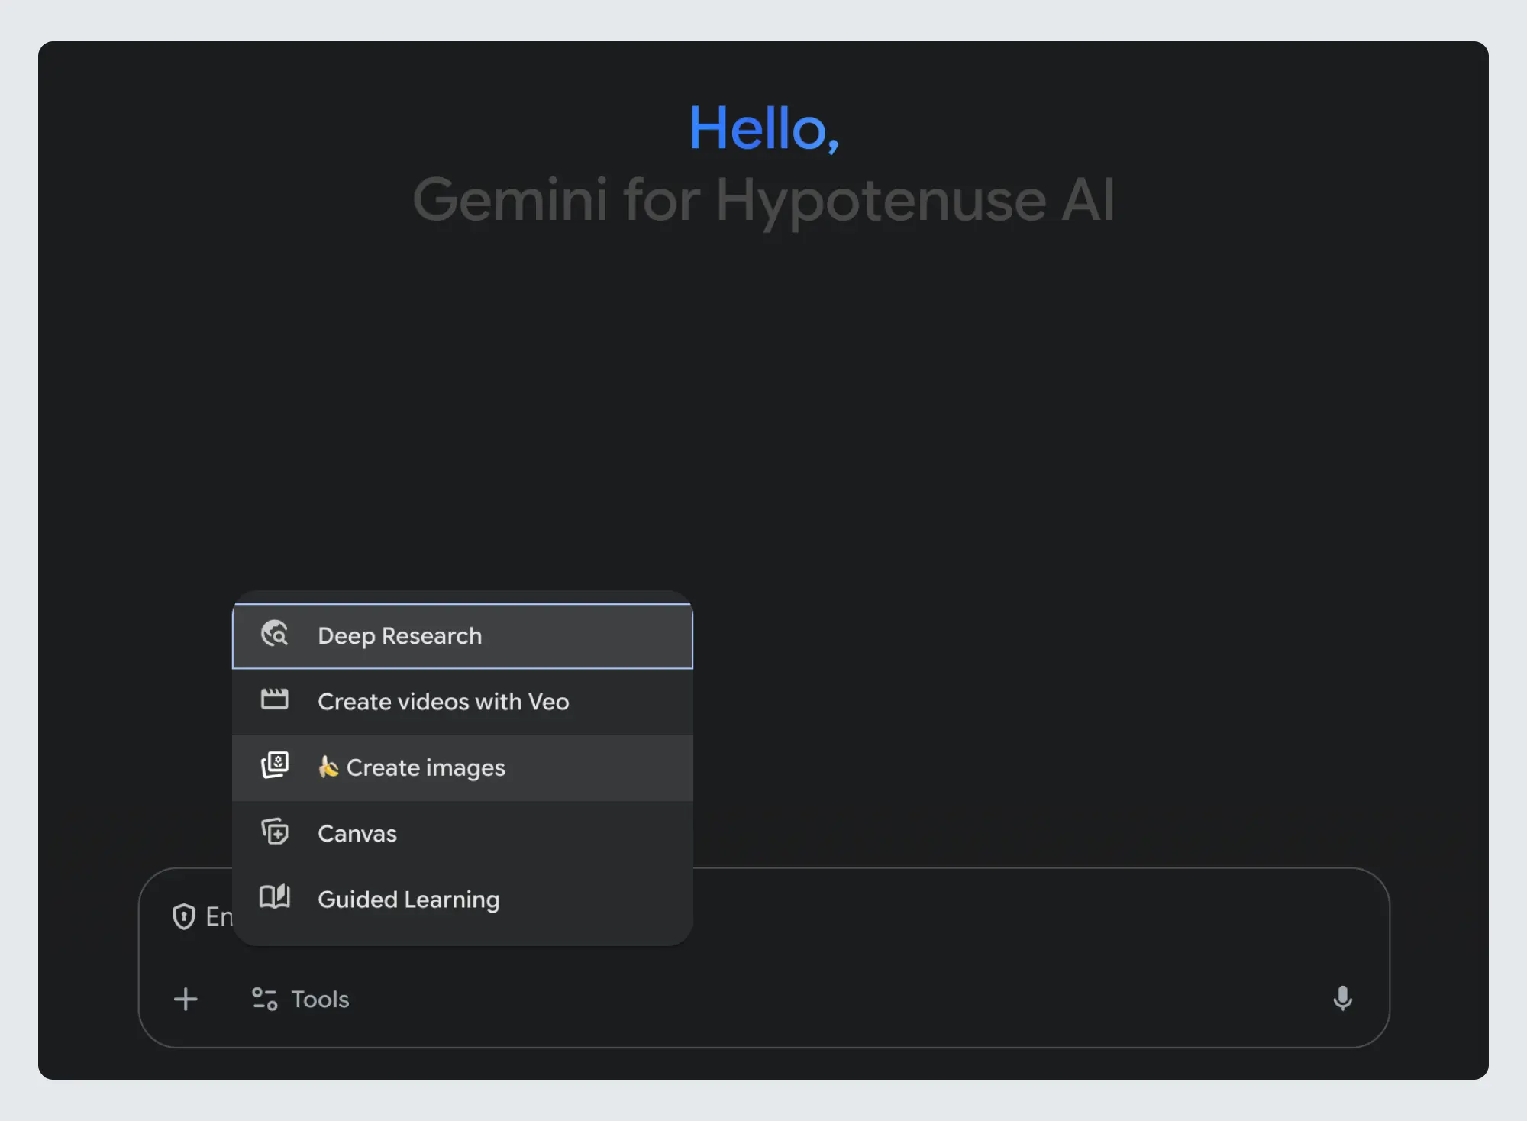
Task: Click the Veo video clapperboard icon
Action: pyautogui.click(x=274, y=699)
